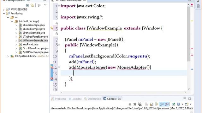
Task: Expand myPanel.java tree node arrow
Action: 16,45
